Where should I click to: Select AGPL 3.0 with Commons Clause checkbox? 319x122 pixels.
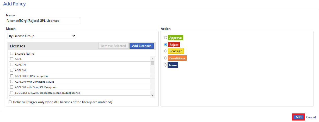pos(12,82)
